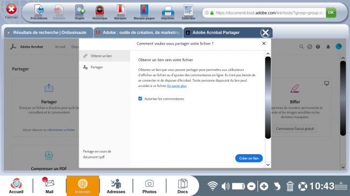Click dialog scrollbar down arrow

[x=268, y=165]
